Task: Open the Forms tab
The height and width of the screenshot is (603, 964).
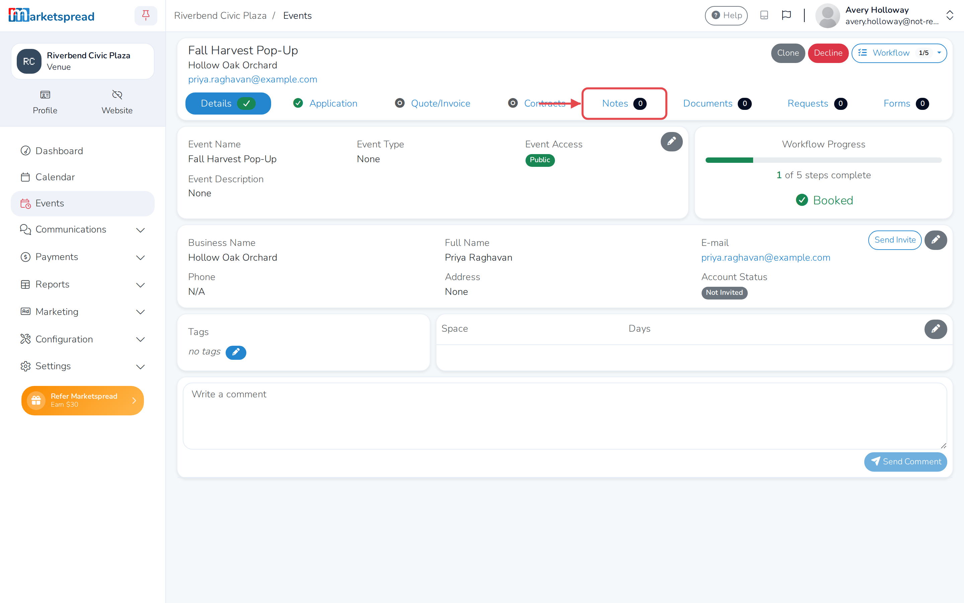Action: [x=906, y=104]
